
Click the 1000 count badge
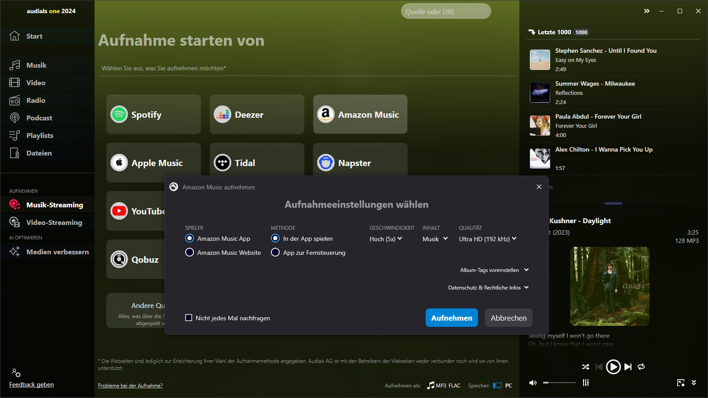[581, 32]
